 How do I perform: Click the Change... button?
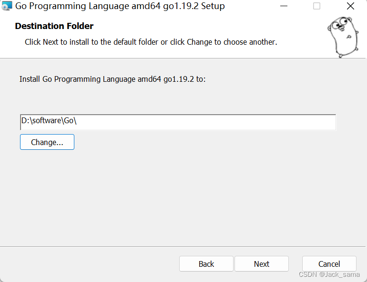(47, 142)
